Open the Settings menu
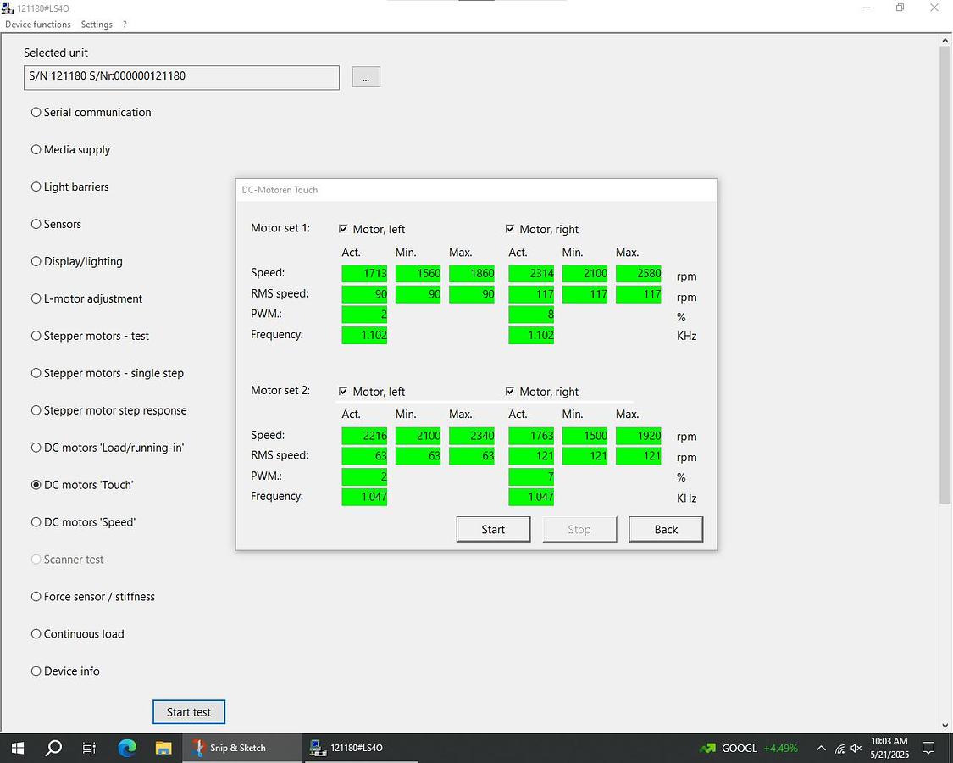Viewport: 953px width, 763px height. 97,25
